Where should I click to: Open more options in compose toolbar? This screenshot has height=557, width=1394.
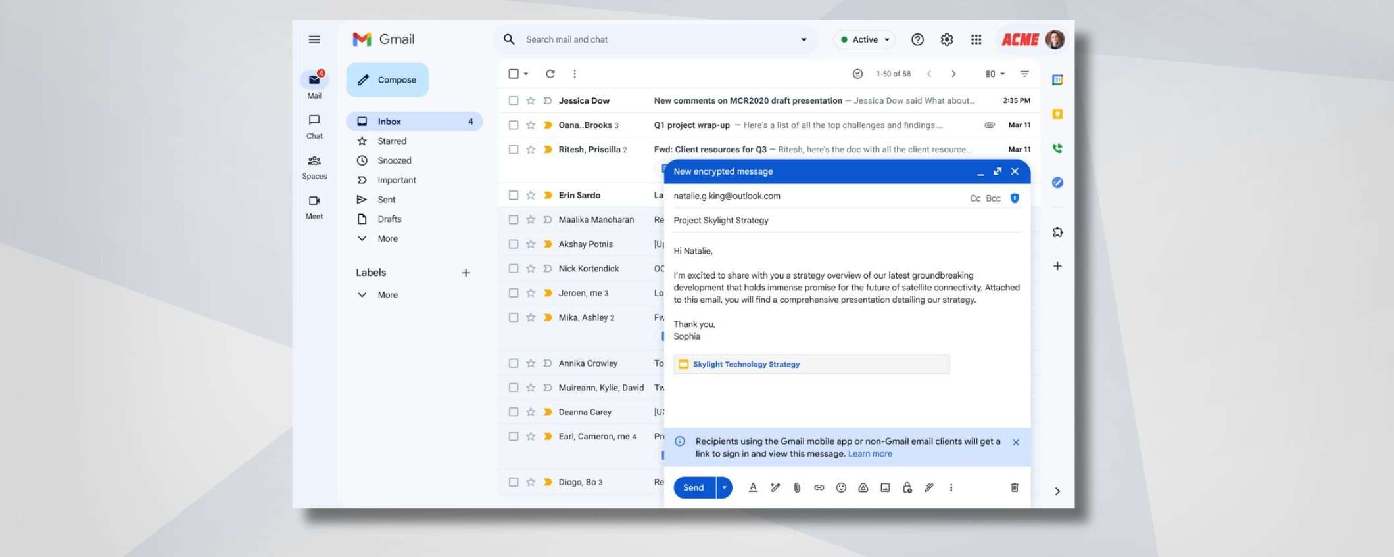point(951,487)
